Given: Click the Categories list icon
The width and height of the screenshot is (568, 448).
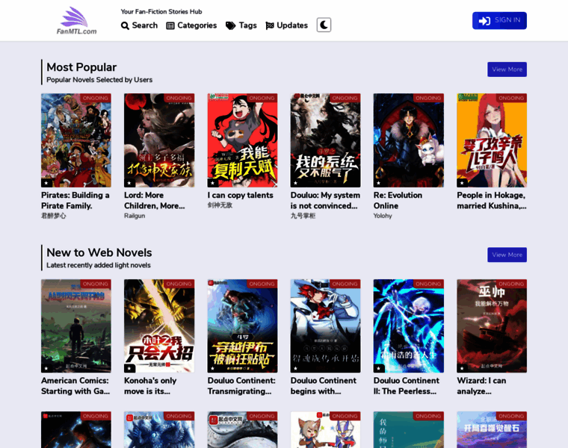Looking at the screenshot, I should tap(170, 25).
